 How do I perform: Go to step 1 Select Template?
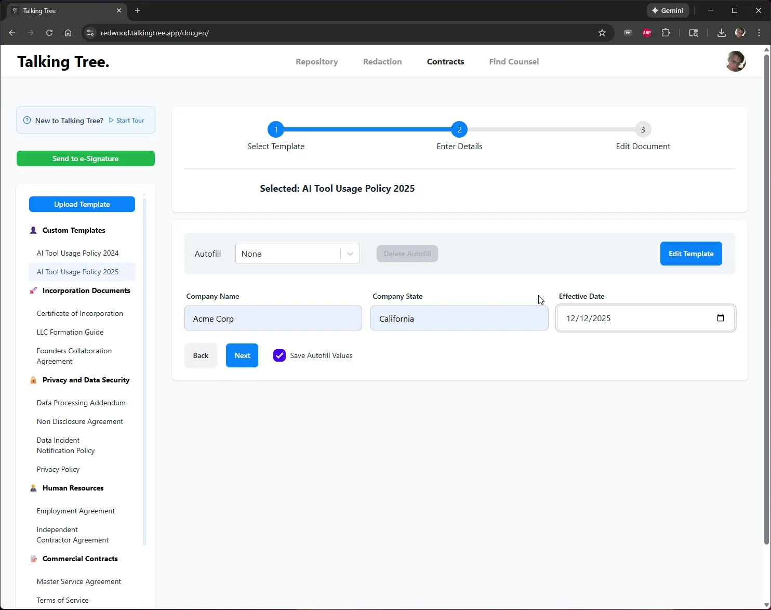276,129
